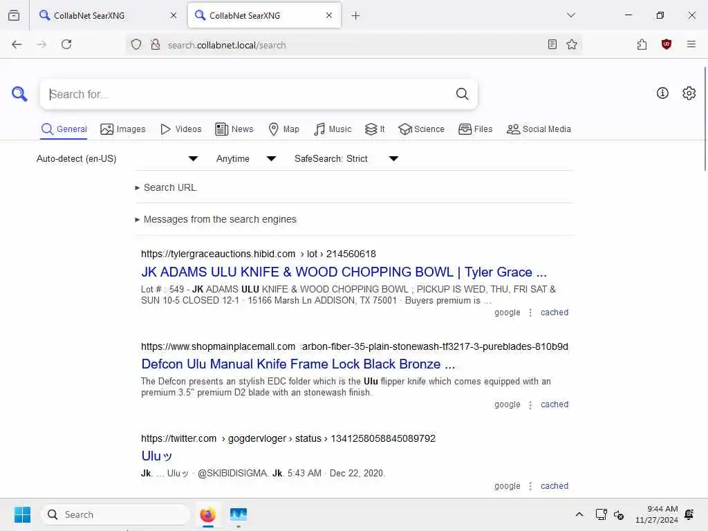Select the Science search category
The image size is (708, 531).
point(421,129)
